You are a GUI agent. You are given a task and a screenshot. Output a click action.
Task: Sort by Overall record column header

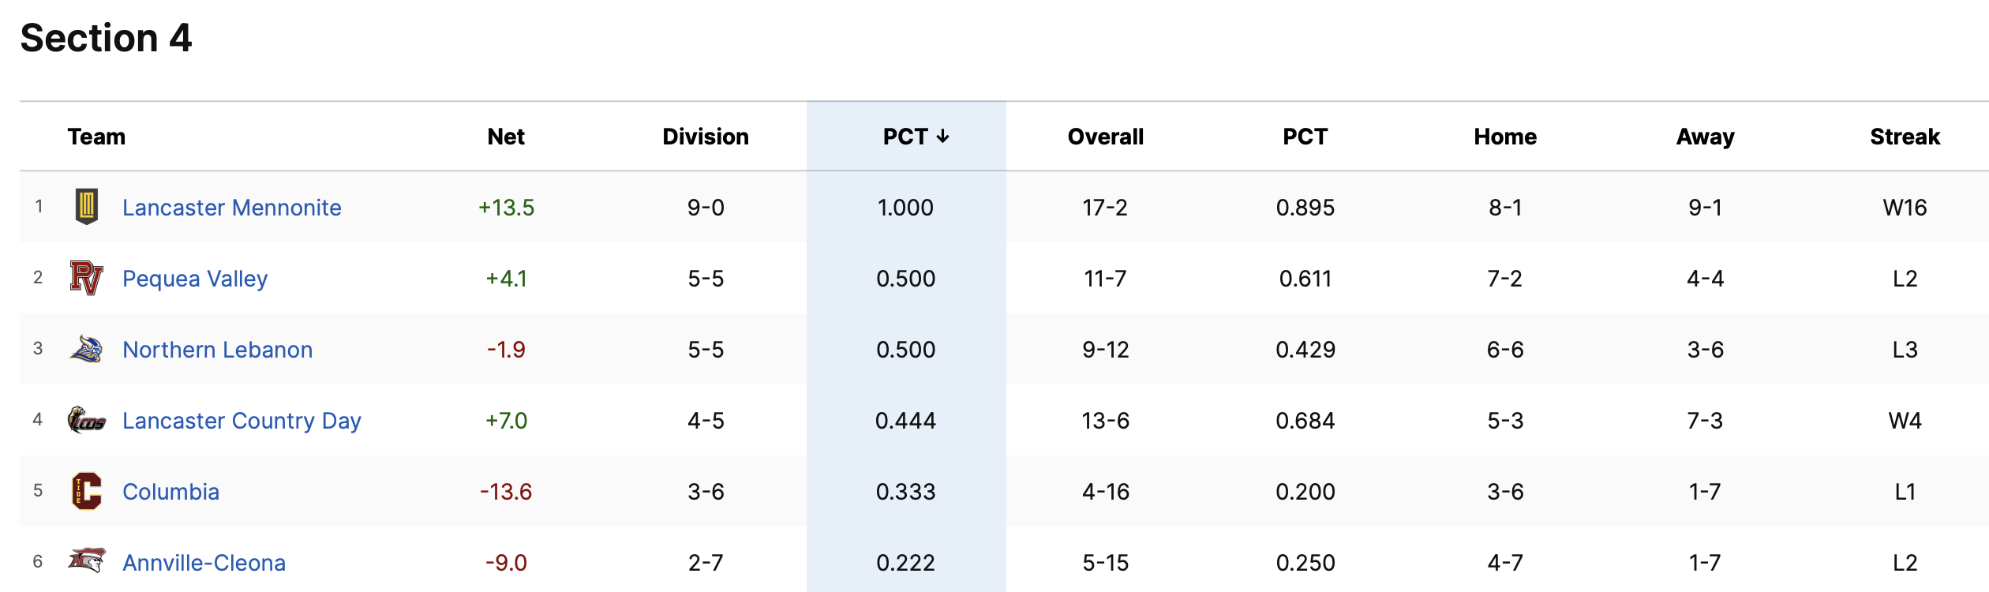point(1105,137)
